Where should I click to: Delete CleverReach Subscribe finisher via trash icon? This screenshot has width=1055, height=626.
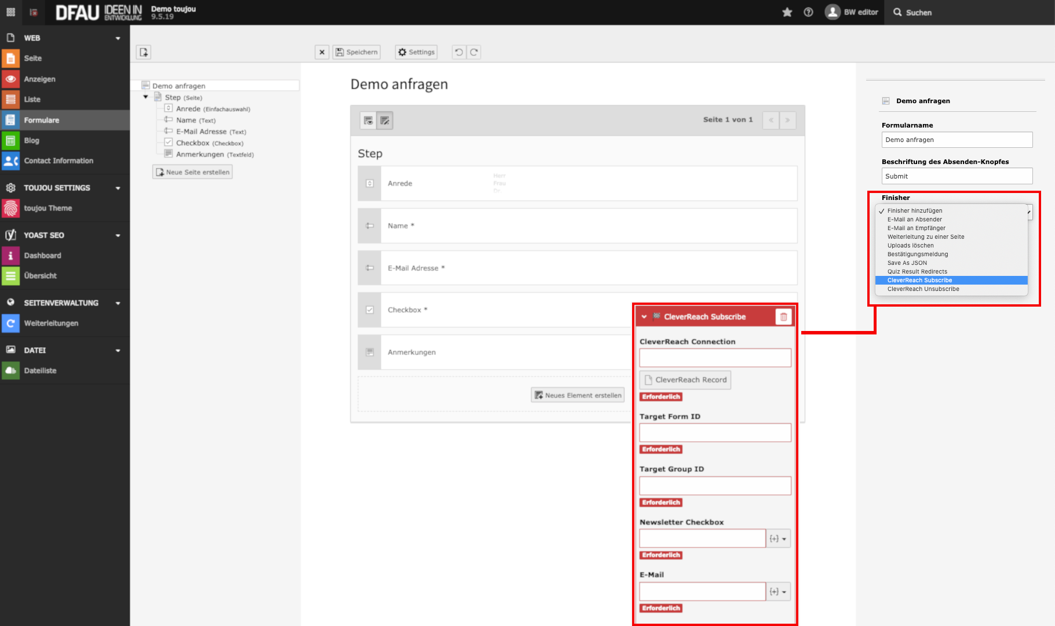pos(783,317)
